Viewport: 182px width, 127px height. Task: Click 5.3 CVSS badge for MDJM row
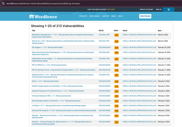tap(116, 35)
